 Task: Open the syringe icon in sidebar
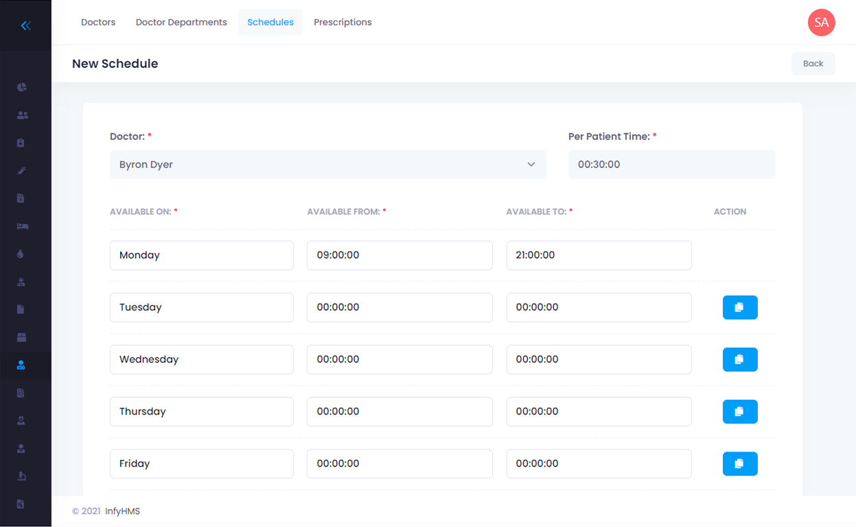coord(21,171)
